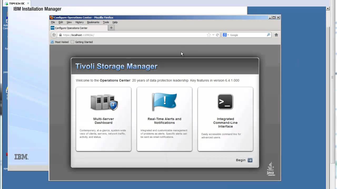Screen dimensions: 337x189
Task: Go to Firefox home page icon
Action: coord(276,35)
